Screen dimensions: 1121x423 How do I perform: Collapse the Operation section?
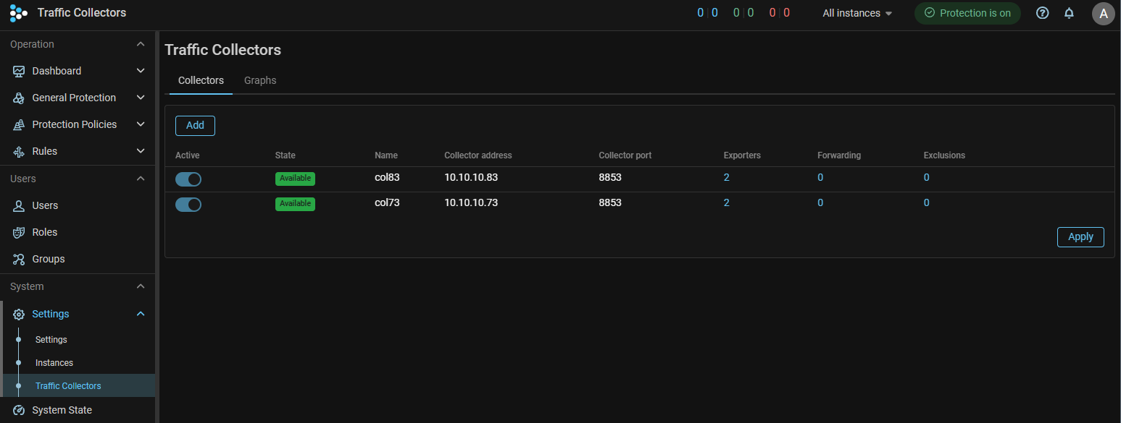(x=141, y=44)
